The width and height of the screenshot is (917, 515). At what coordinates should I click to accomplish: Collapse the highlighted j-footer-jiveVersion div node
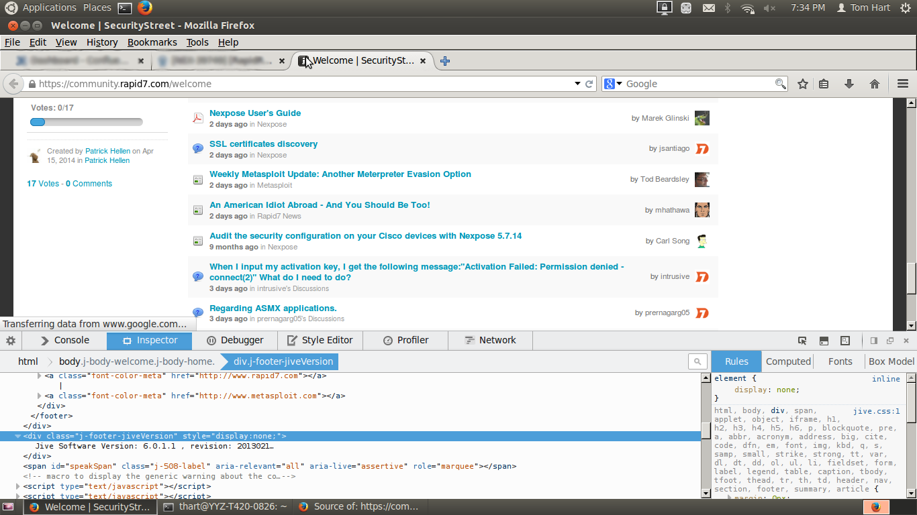[17, 435]
